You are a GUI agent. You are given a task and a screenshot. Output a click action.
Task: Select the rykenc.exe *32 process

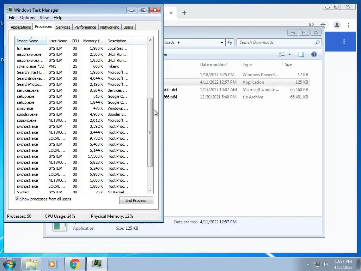[81, 66]
